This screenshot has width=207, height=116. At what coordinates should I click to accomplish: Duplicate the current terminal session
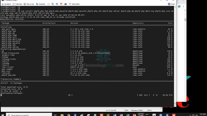pyautogui.click(x=40, y=4)
